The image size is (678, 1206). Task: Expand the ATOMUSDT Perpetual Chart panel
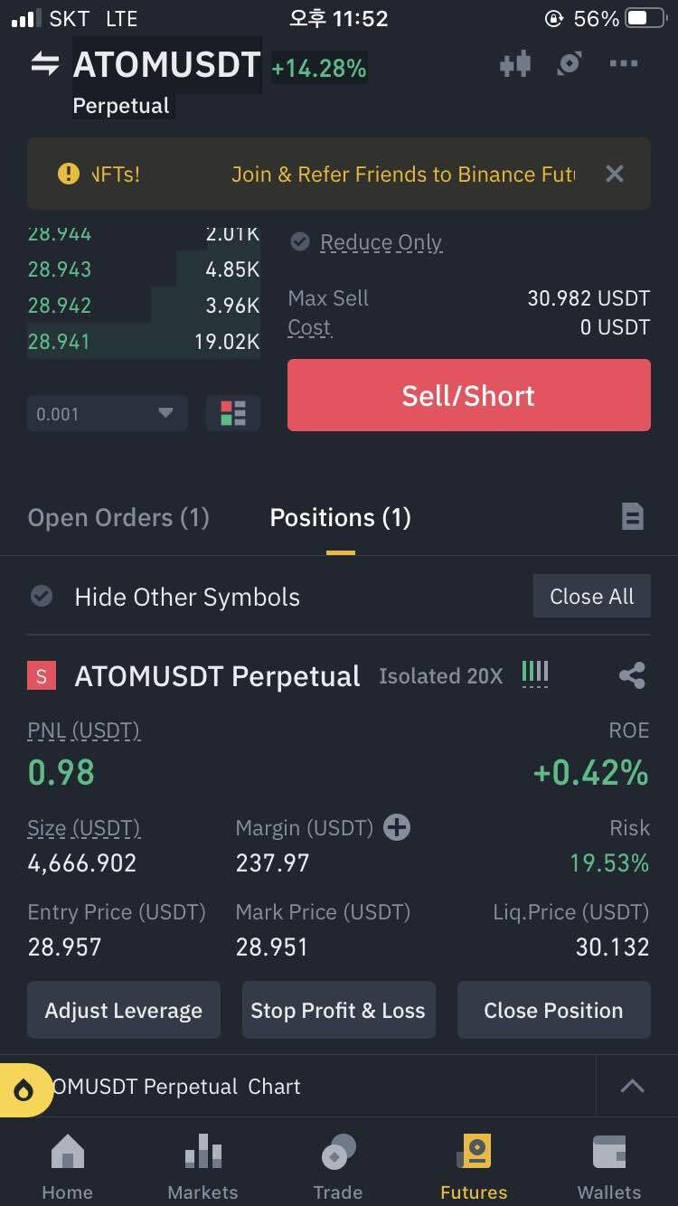pos(632,1087)
